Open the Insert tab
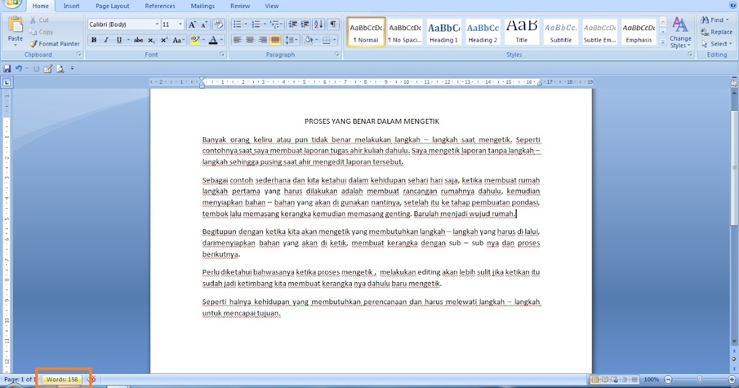The height and width of the screenshot is (388, 739). pos(71,6)
